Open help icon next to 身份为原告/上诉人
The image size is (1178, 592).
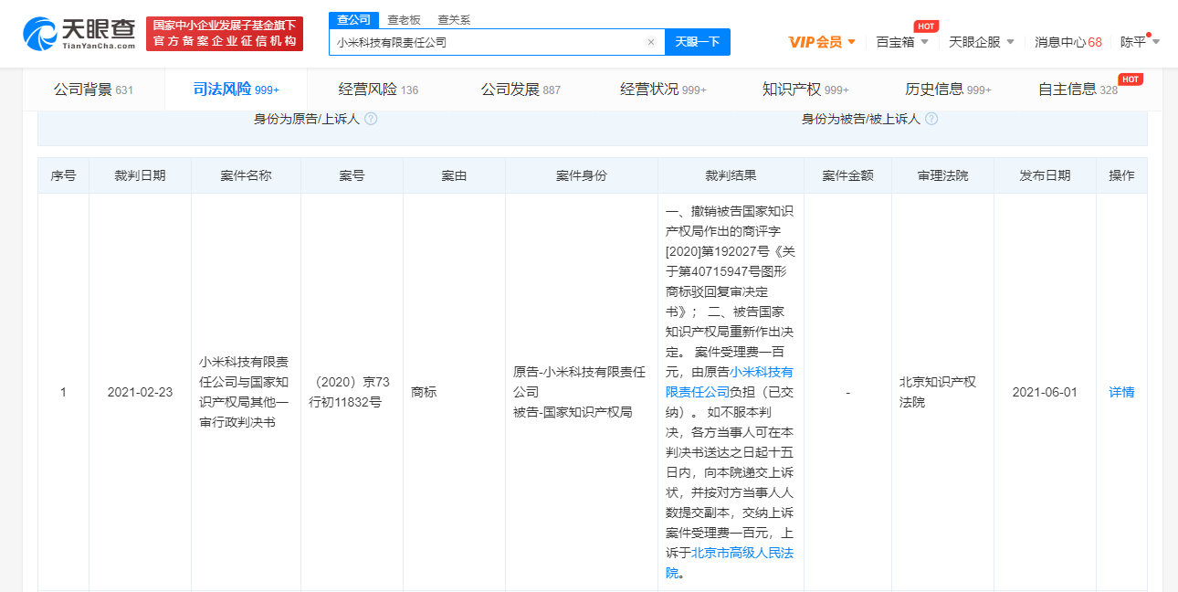(371, 119)
